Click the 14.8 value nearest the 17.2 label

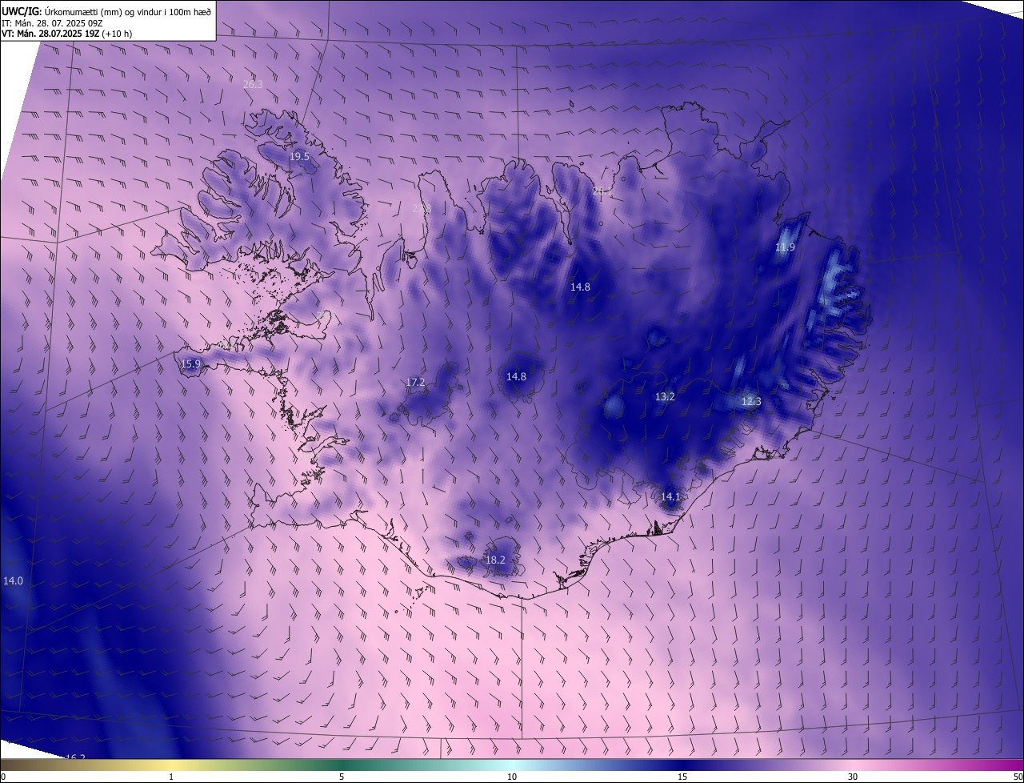click(x=516, y=376)
